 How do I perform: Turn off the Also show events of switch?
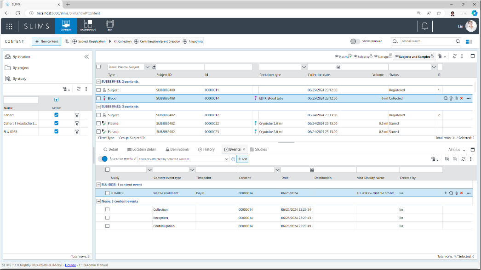[x=102, y=159]
